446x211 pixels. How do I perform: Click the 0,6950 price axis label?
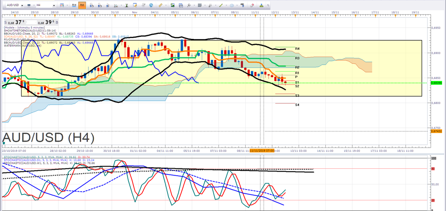[x=436, y=27]
